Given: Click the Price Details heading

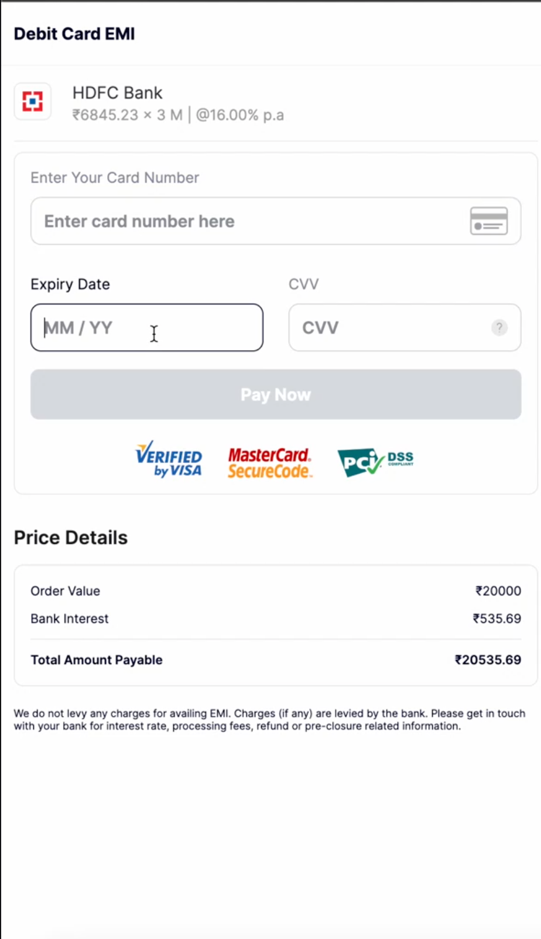Looking at the screenshot, I should pyautogui.click(x=71, y=537).
